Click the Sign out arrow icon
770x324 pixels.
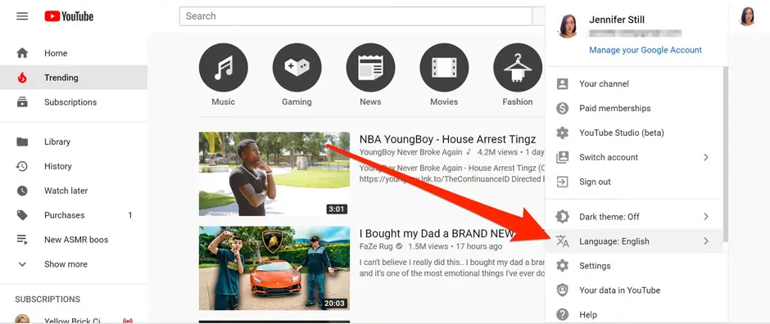coord(562,182)
